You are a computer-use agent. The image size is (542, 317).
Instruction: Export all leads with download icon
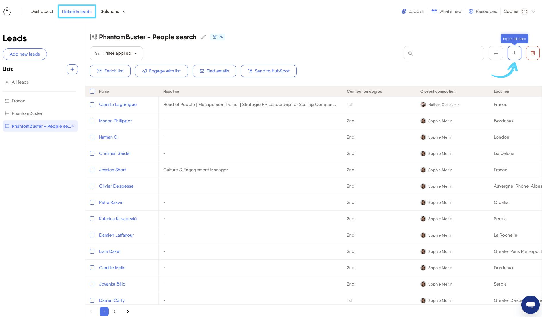point(514,53)
